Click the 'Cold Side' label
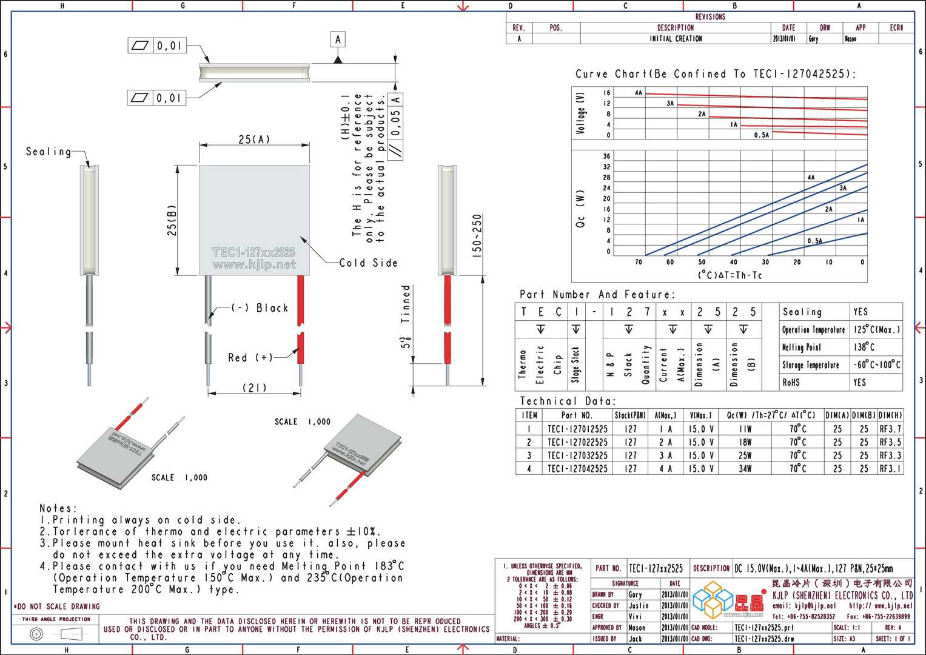The image size is (926, 655). (x=368, y=263)
